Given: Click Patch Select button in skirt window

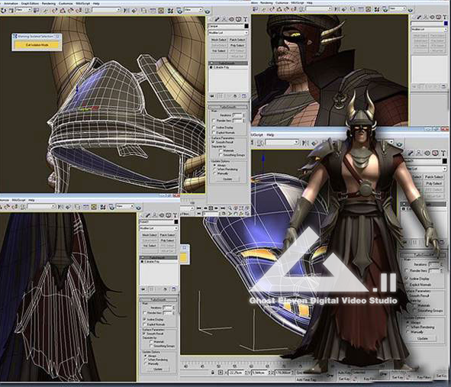Looking at the screenshot, I should click(x=167, y=235).
